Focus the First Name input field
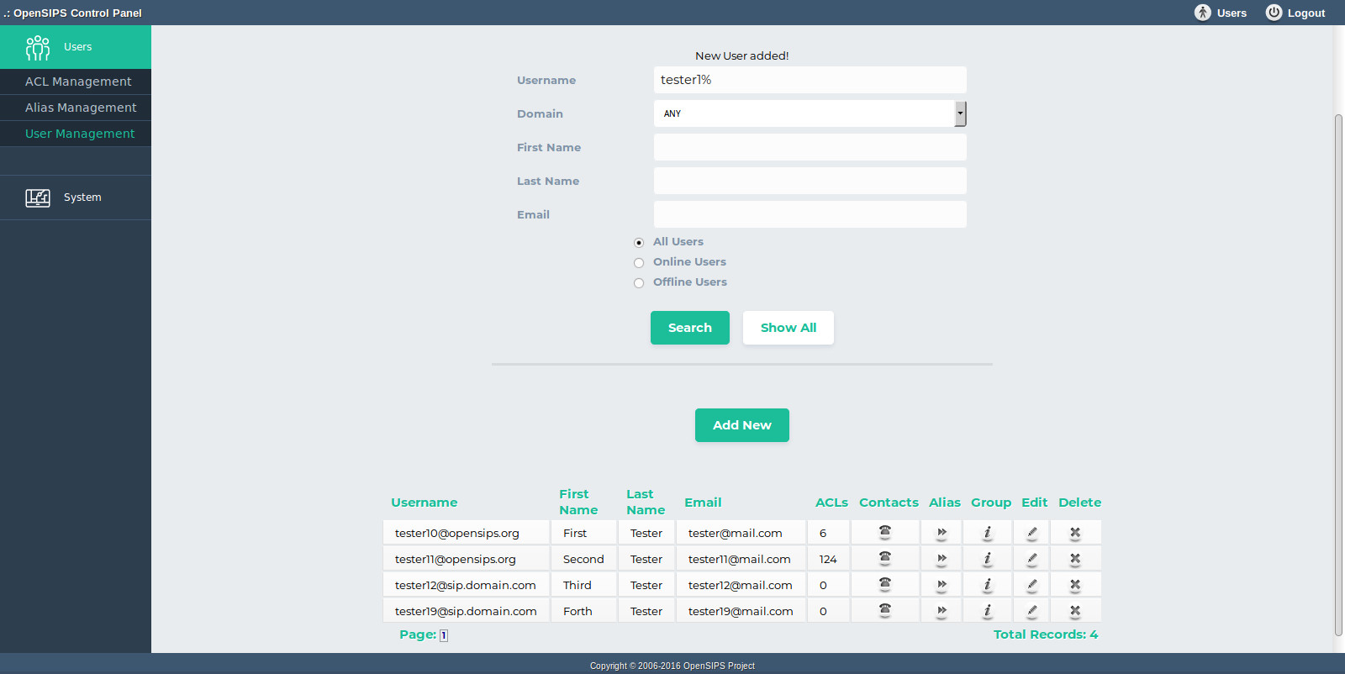 pos(810,147)
